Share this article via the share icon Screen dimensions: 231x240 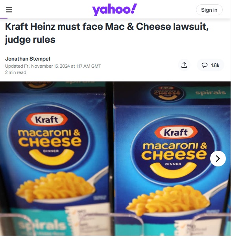tap(184, 65)
